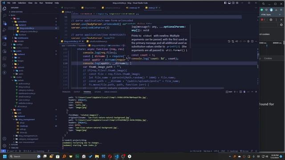Add a new terminal with plus icon
The width and height of the screenshot is (285, 160).
pos(235,92)
